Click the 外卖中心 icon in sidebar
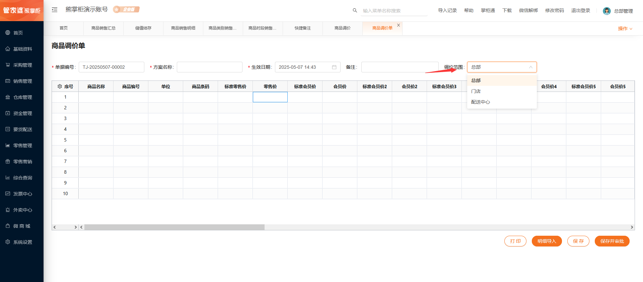This screenshot has width=643, height=282. coord(8,210)
